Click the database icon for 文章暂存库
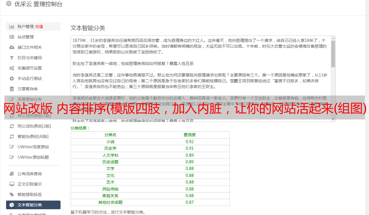Image resolution: width=369 pixels, height=215 pixels. point(12,89)
